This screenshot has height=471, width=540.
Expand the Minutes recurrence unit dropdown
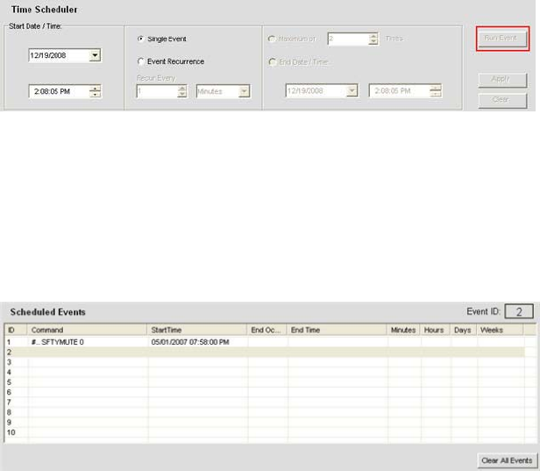click(244, 90)
